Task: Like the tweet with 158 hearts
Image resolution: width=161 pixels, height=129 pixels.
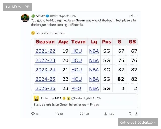Action: tap(82, 114)
